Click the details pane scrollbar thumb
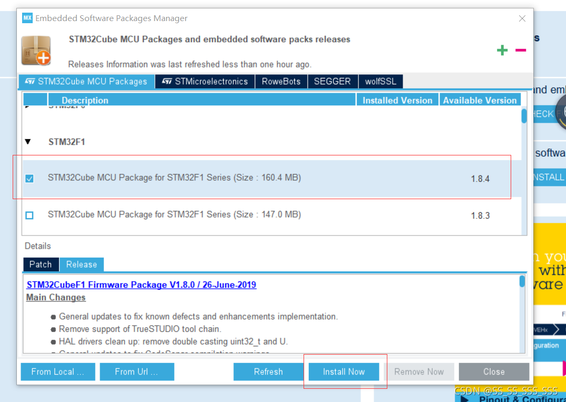This screenshot has width=566, height=402. click(522, 281)
